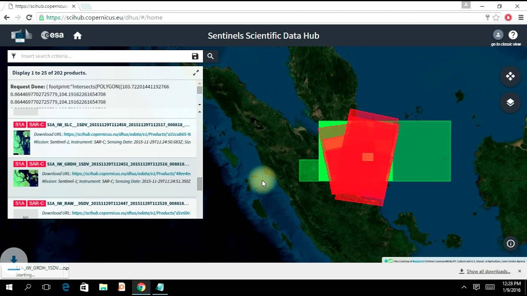Viewport: 527px width, 296px height.
Task: Click the Chrome profile button in title bar
Action: [466, 5]
